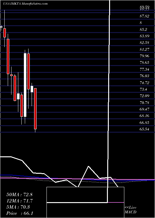Click the 72.09 price axis label
The image size is (155, 218).
tap(144, 96)
